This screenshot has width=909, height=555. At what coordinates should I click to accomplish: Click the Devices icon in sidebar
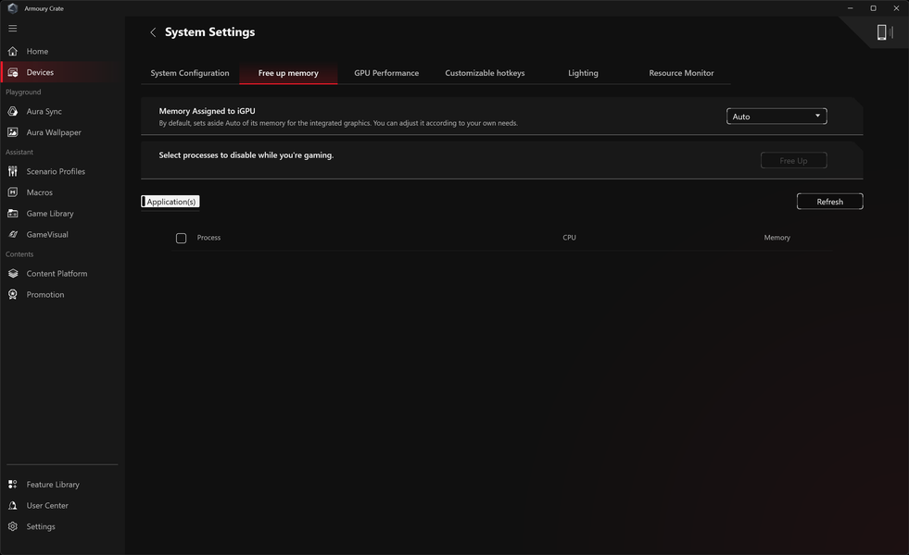[x=12, y=72]
